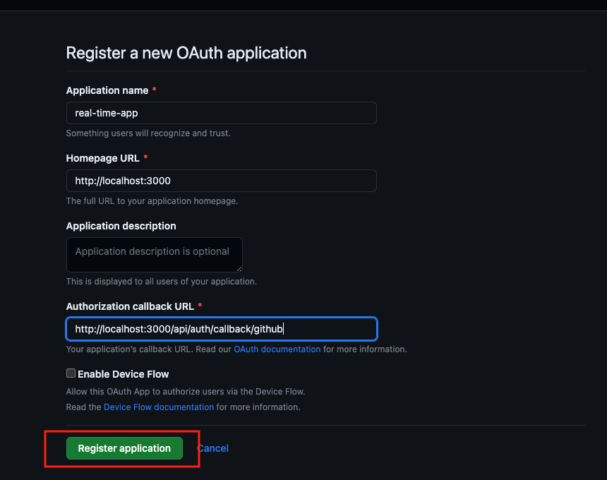Screen dimensions: 607x480
Task: Click the "Authorization callback URL" label text
Action: pyautogui.click(x=131, y=306)
